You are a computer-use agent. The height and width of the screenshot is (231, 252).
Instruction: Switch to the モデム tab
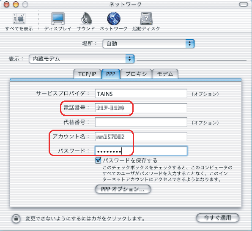point(165,74)
